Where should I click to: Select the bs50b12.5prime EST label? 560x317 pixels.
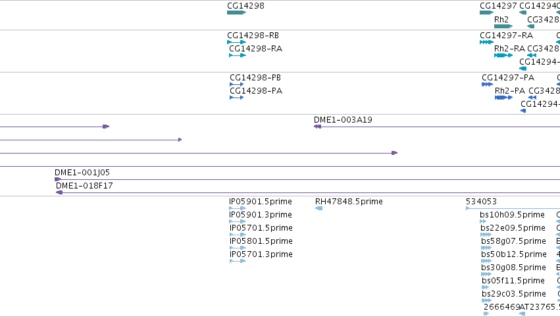point(513,254)
